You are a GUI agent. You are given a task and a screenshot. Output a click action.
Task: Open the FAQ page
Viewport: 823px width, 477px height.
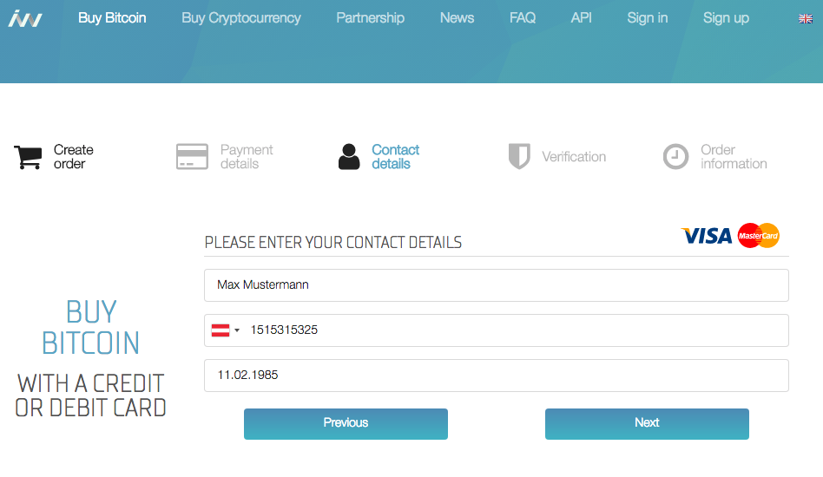pos(523,18)
